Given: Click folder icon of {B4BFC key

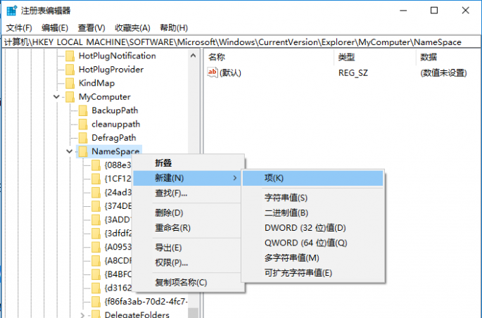Looking at the screenshot, I should pyautogui.click(x=96, y=274).
